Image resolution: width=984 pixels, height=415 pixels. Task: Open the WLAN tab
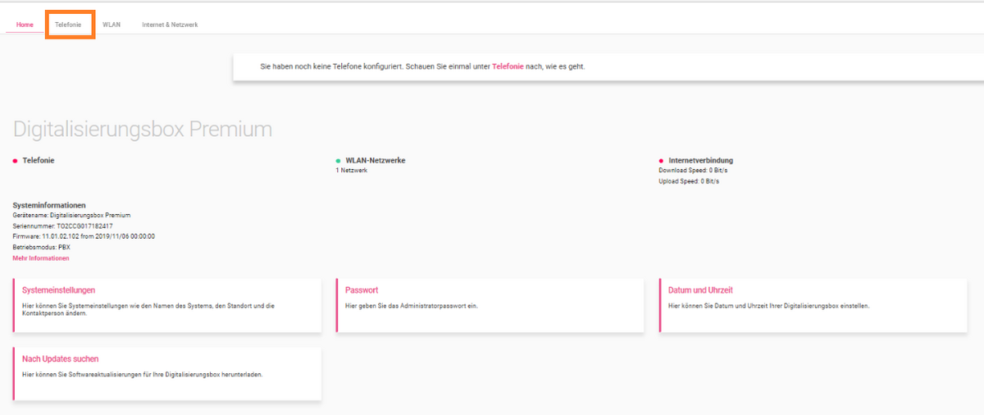click(112, 25)
